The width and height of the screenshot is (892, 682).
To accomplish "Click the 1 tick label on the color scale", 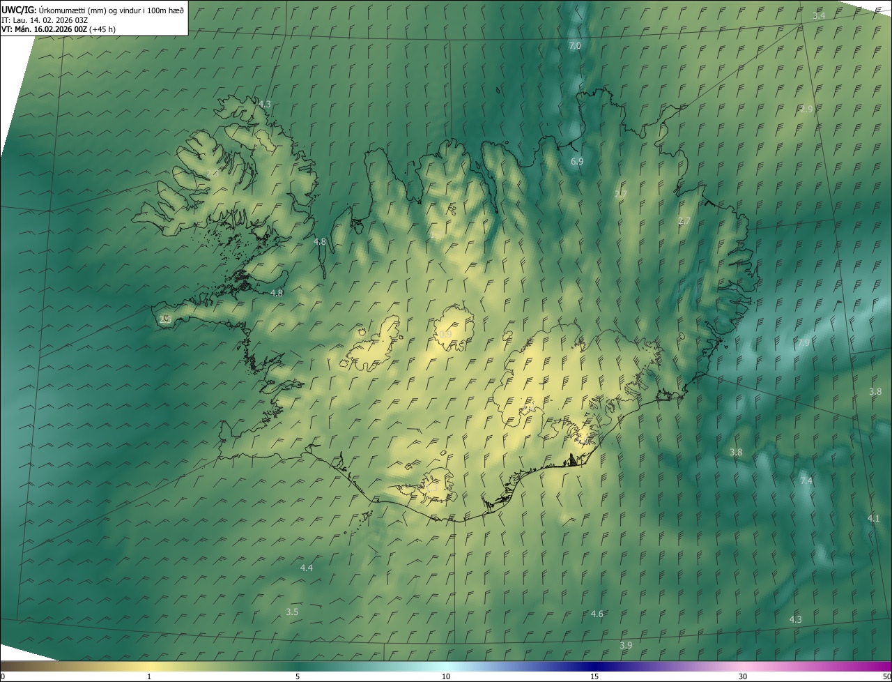I will tap(149, 676).
